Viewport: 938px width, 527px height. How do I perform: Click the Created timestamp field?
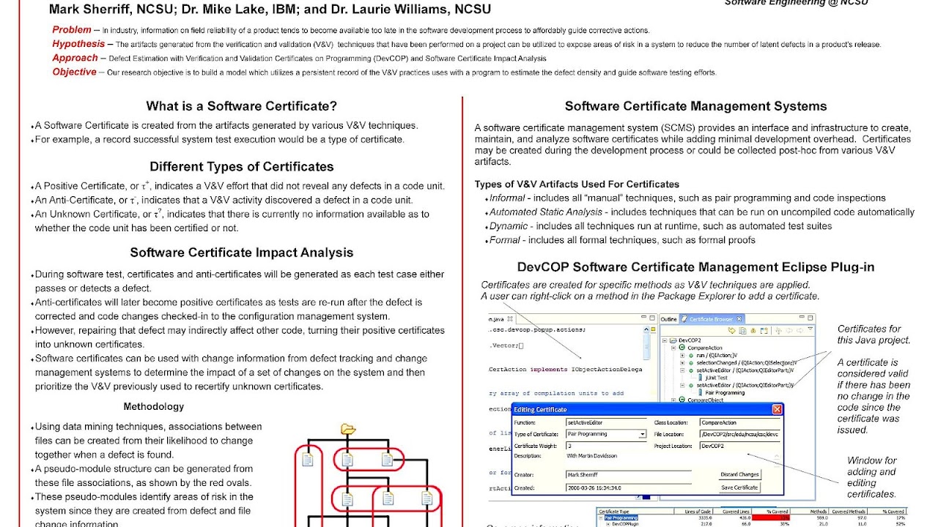(629, 487)
